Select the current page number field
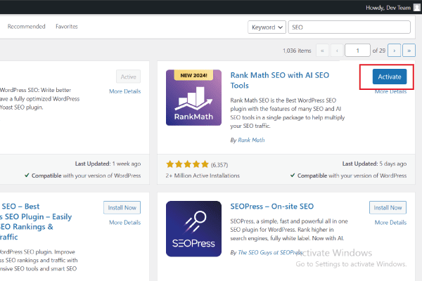The width and height of the screenshot is (422, 281). [x=357, y=51]
